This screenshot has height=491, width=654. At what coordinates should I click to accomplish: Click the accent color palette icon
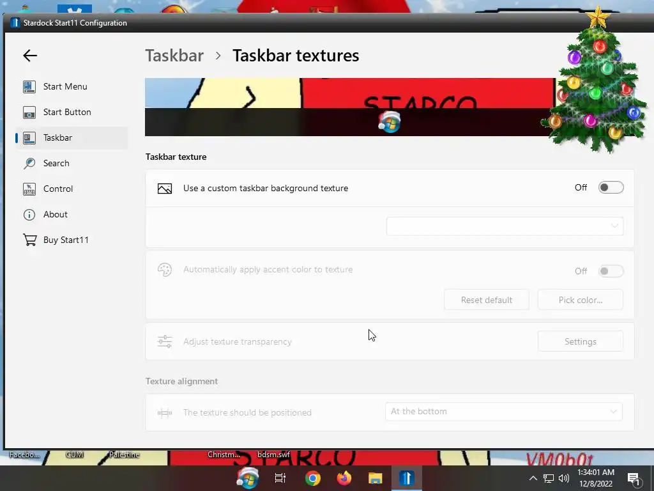165,270
